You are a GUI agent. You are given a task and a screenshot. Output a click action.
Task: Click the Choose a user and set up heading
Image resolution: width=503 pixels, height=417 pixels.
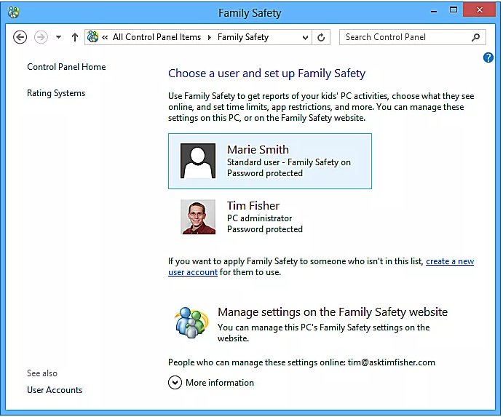coord(266,74)
